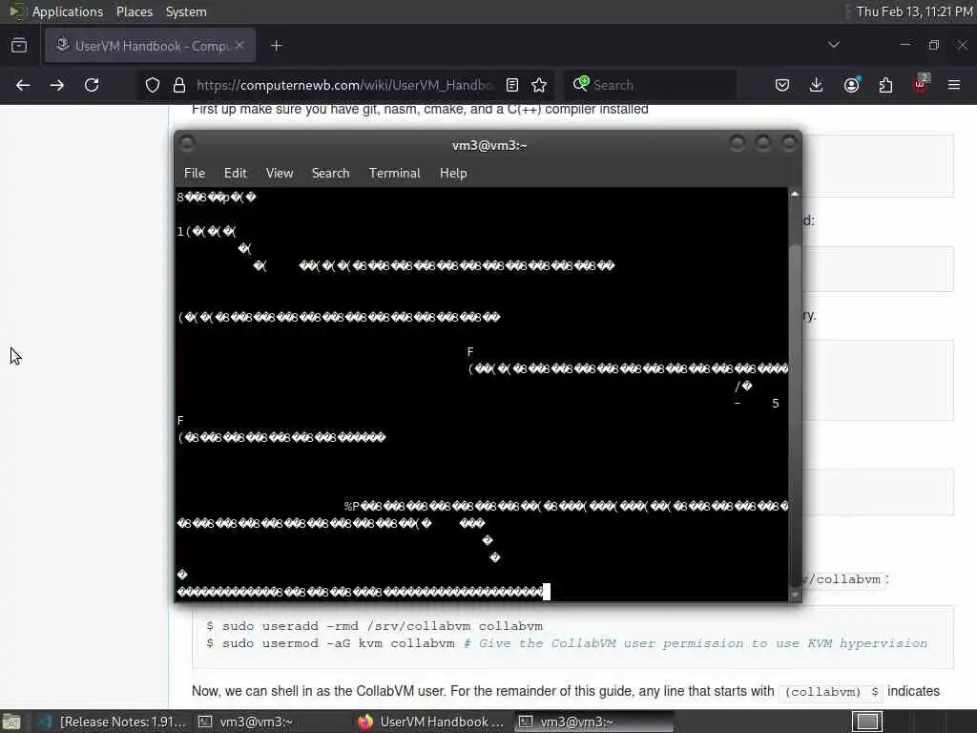List all tabs with dropdown arrow
Image resolution: width=977 pixels, height=733 pixels.
[x=834, y=45]
